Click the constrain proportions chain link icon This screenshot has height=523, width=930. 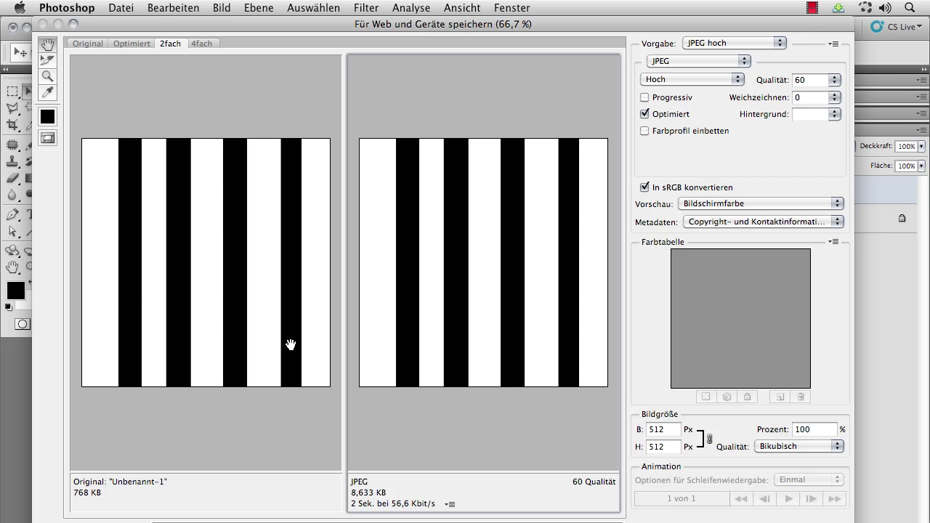pos(709,439)
